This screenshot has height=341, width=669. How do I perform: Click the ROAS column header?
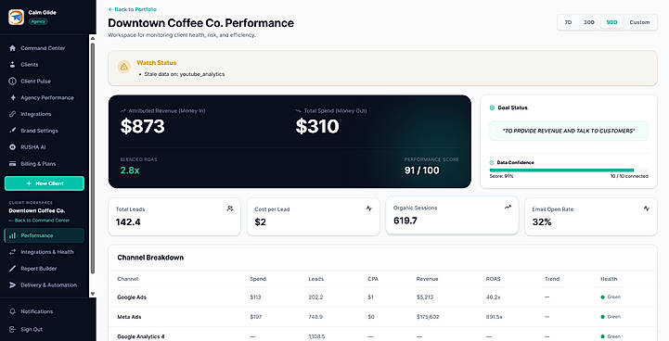point(493,279)
